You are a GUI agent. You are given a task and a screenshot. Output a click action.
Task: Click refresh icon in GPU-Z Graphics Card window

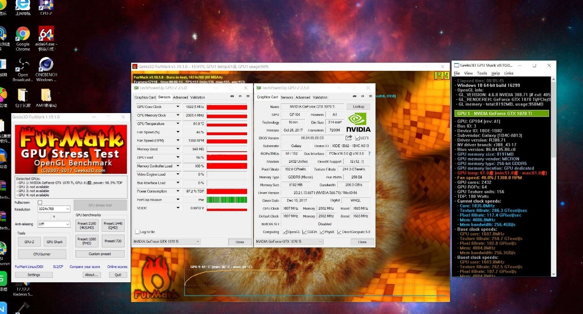pyautogui.click(x=362, y=97)
